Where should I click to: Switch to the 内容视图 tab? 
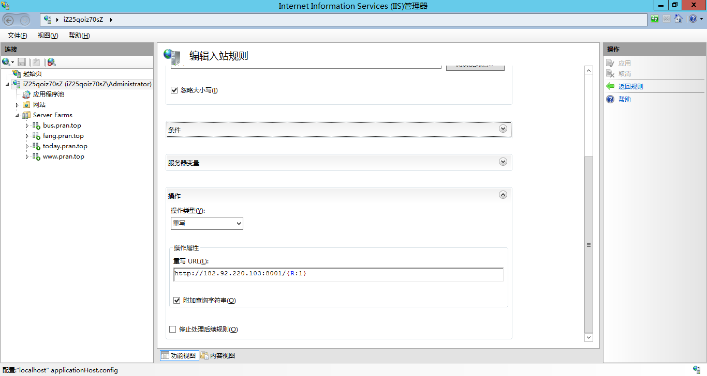(218, 355)
